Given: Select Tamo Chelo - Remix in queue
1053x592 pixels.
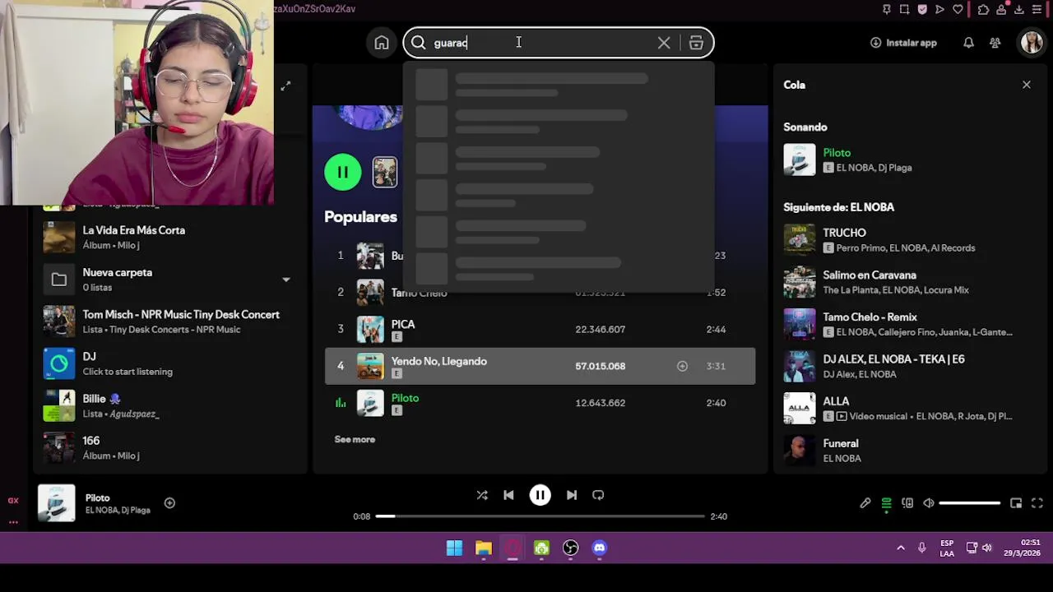Looking at the screenshot, I should coord(909,324).
